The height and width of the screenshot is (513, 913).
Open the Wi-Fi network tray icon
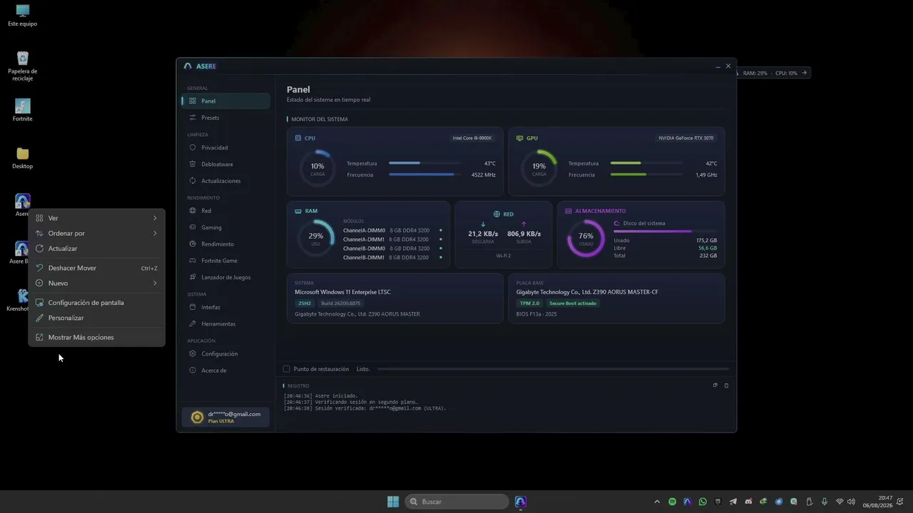(840, 502)
